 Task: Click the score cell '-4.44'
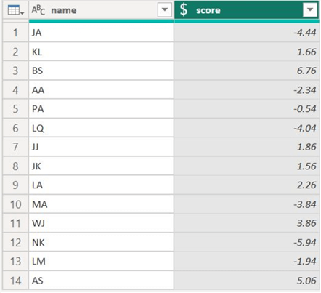247,33
